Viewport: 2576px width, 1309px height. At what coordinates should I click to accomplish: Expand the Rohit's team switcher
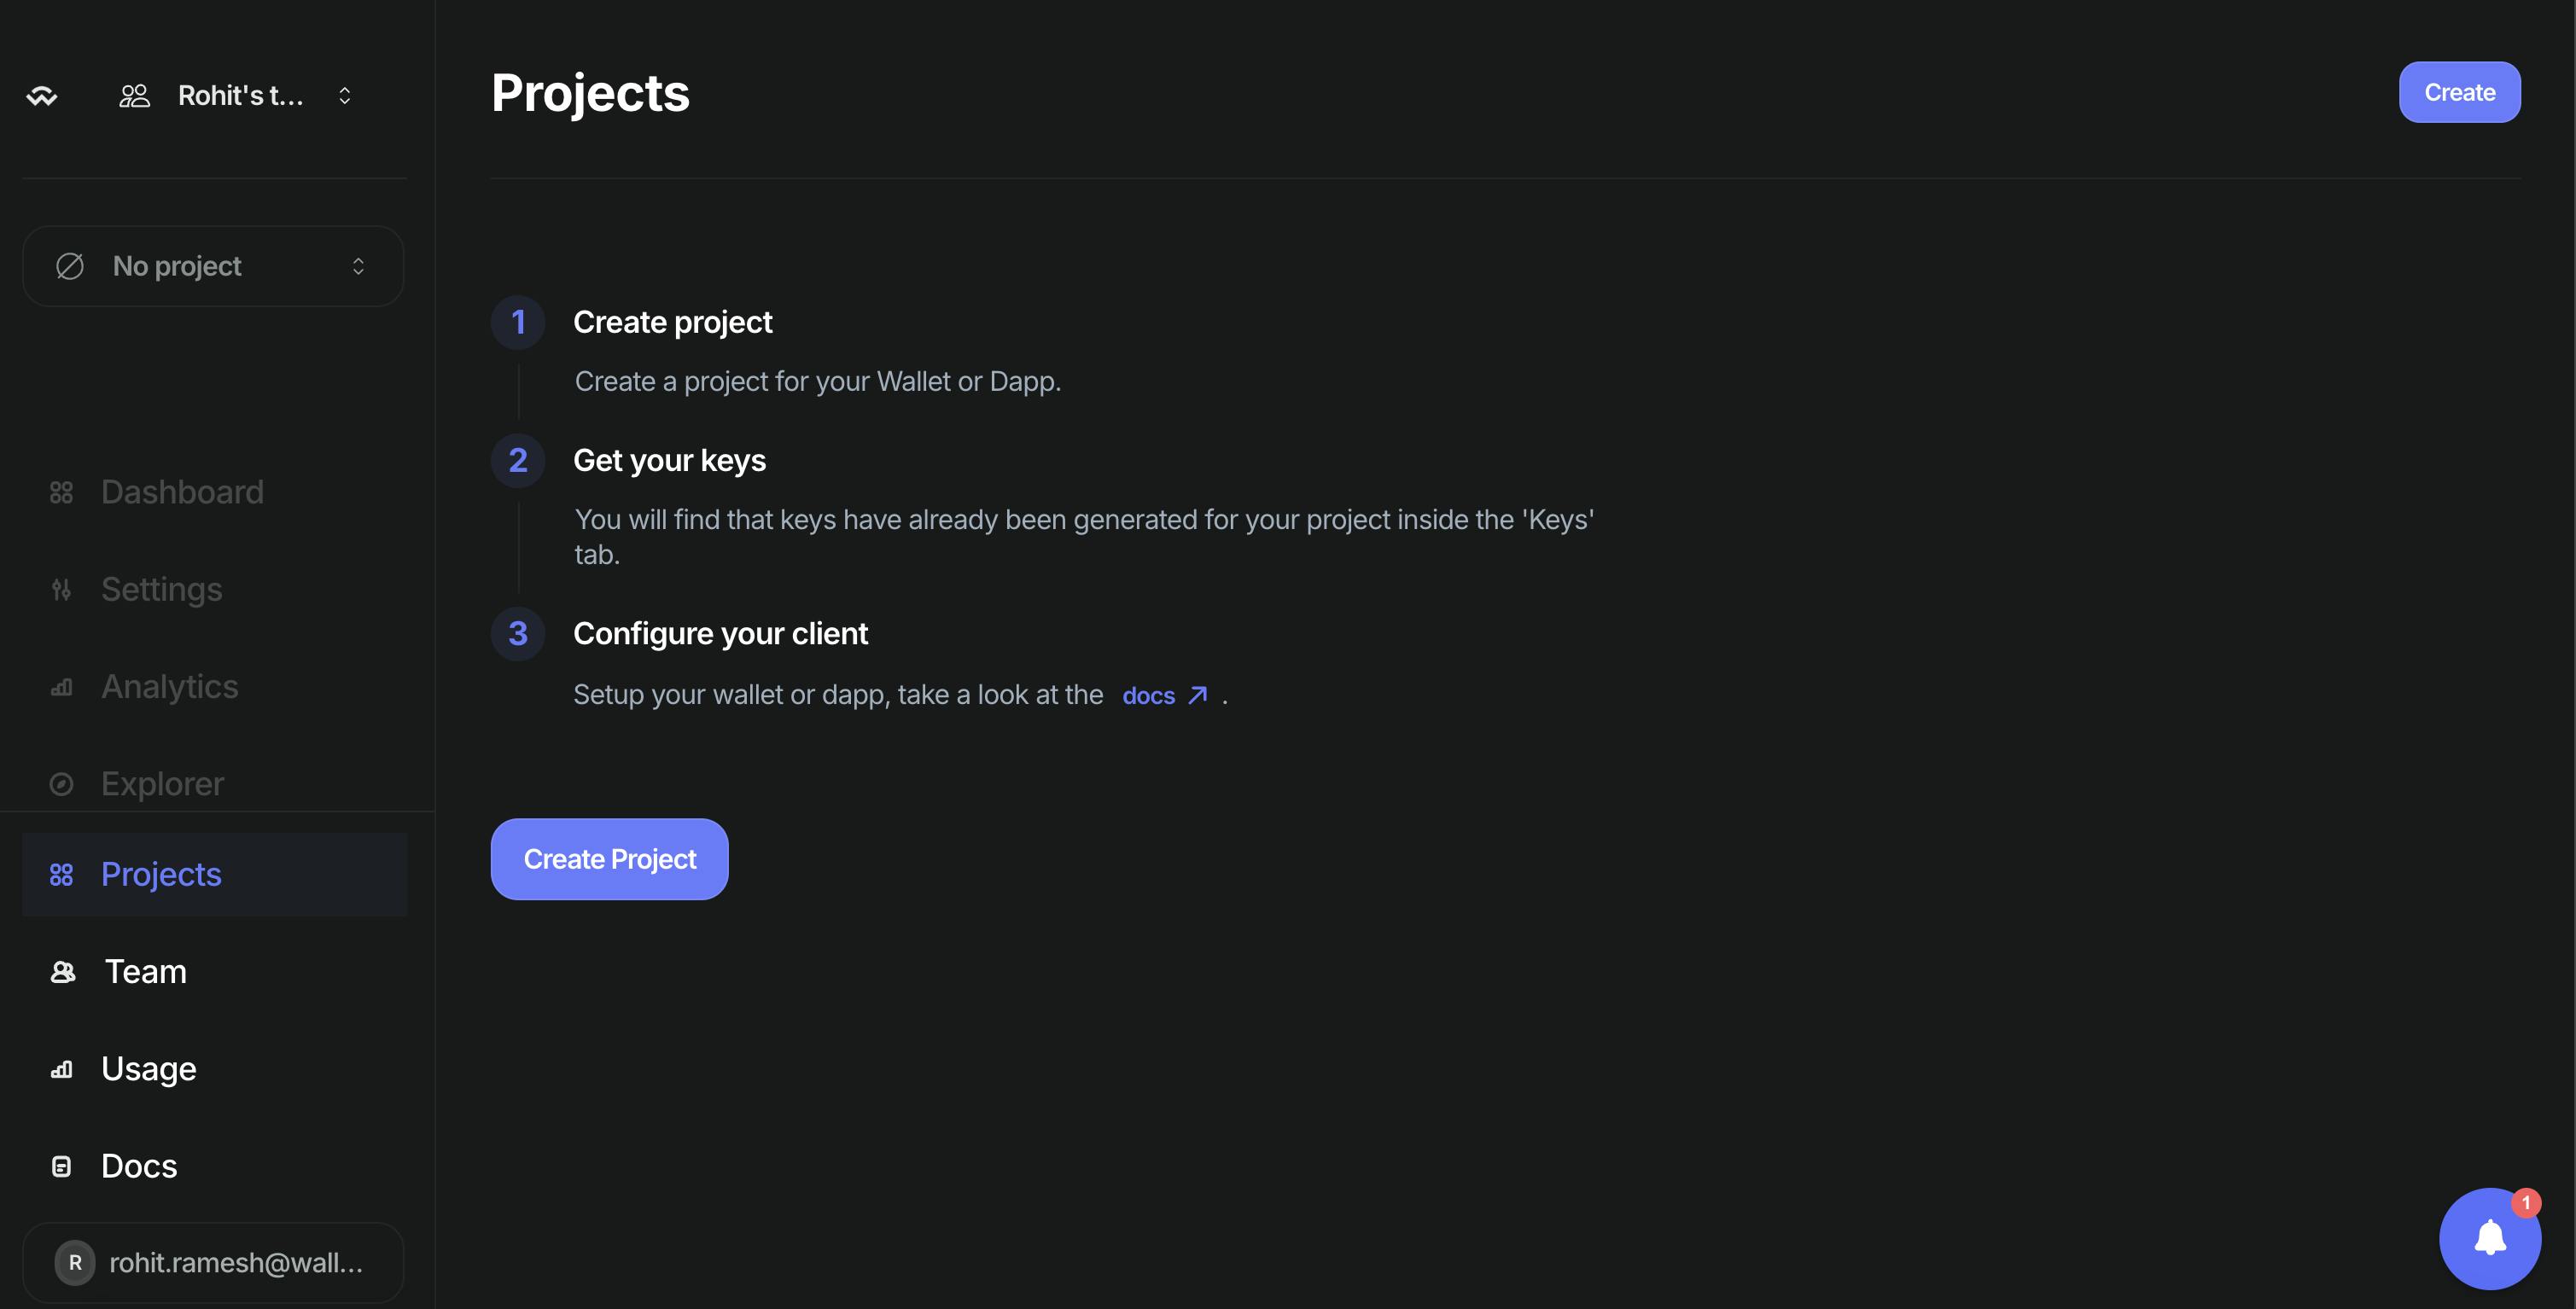pos(344,95)
